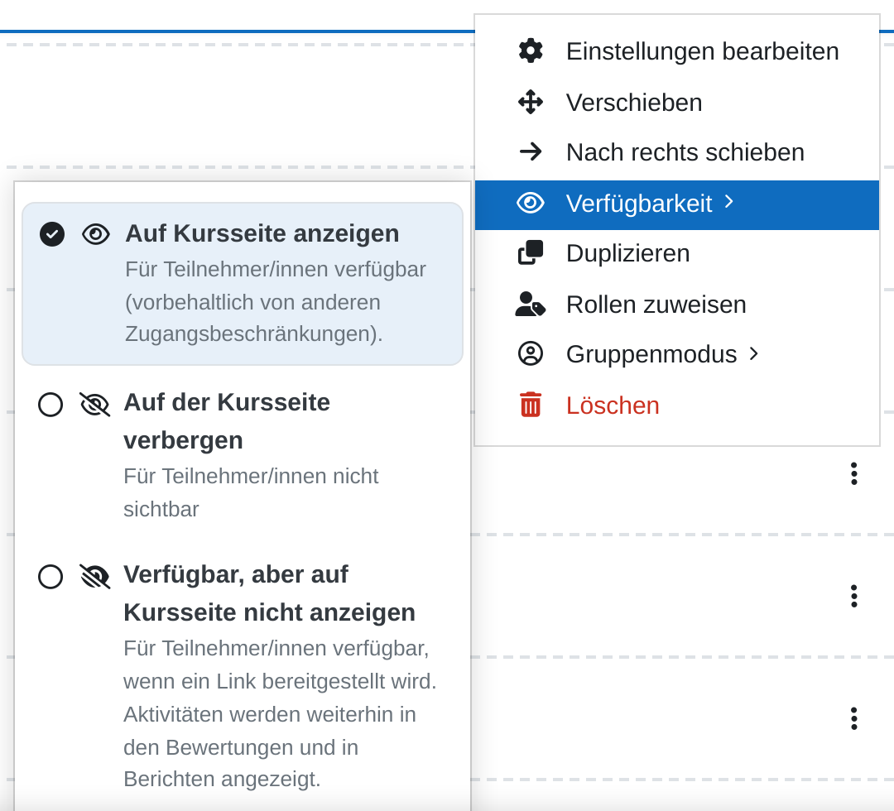Open the first three-dot menu below the Löschen entry
The image size is (894, 811).
tap(853, 473)
